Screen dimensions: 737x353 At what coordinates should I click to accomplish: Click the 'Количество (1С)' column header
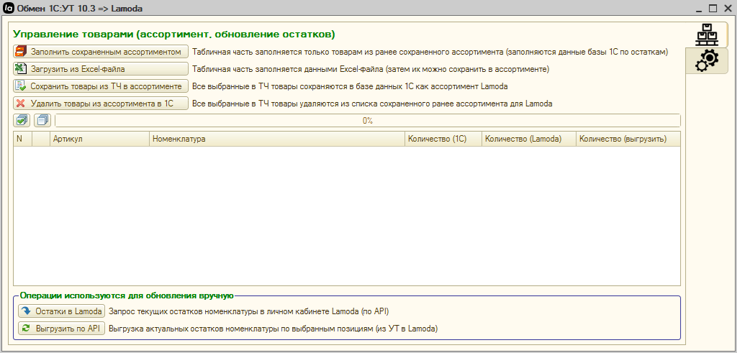pyautogui.click(x=443, y=139)
